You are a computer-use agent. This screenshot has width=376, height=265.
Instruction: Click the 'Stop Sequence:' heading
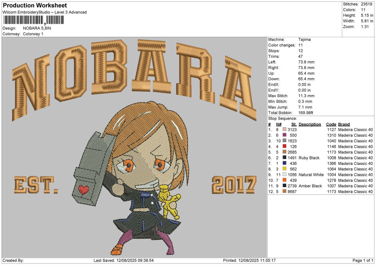pyautogui.click(x=283, y=118)
